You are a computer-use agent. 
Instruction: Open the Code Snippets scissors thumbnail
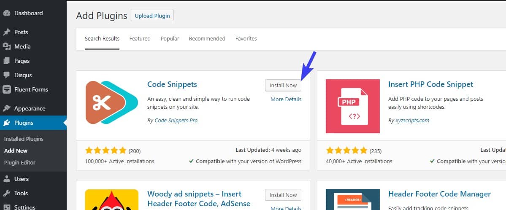pos(112,102)
